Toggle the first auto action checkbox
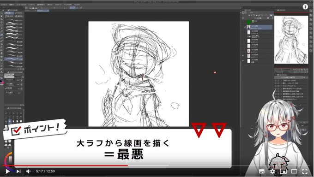The width and height of the screenshot is (314, 177). click(276, 80)
